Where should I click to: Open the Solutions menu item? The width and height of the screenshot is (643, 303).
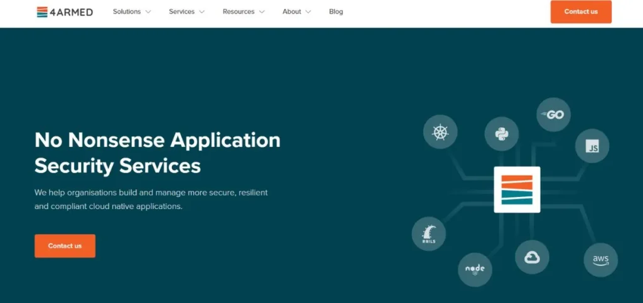point(127,12)
